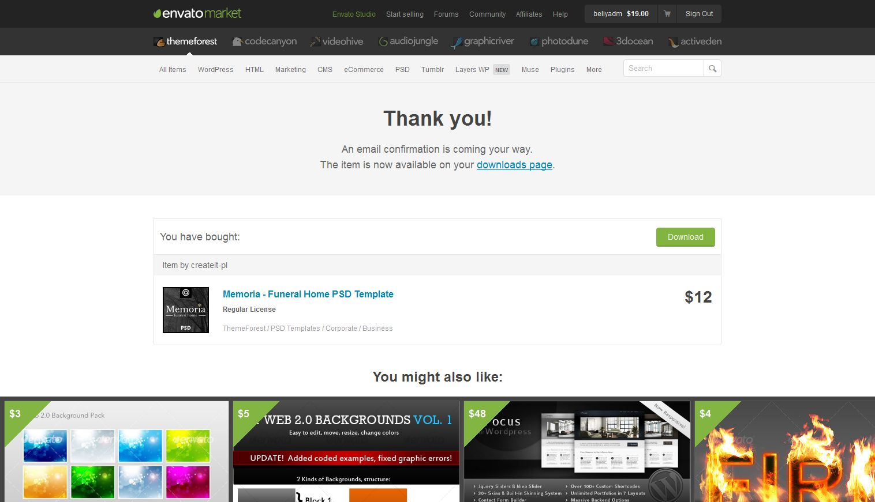Viewport: 875px width, 502px height.
Task: Click the Sign Out button
Action: click(699, 14)
